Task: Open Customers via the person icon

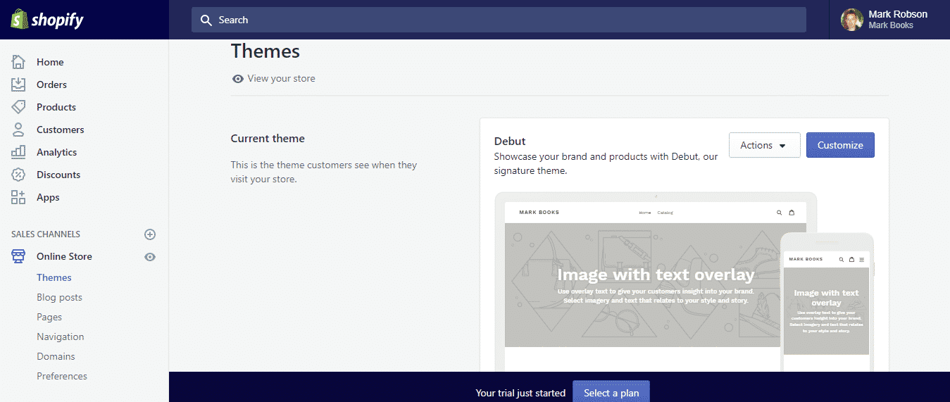Action: tap(18, 130)
